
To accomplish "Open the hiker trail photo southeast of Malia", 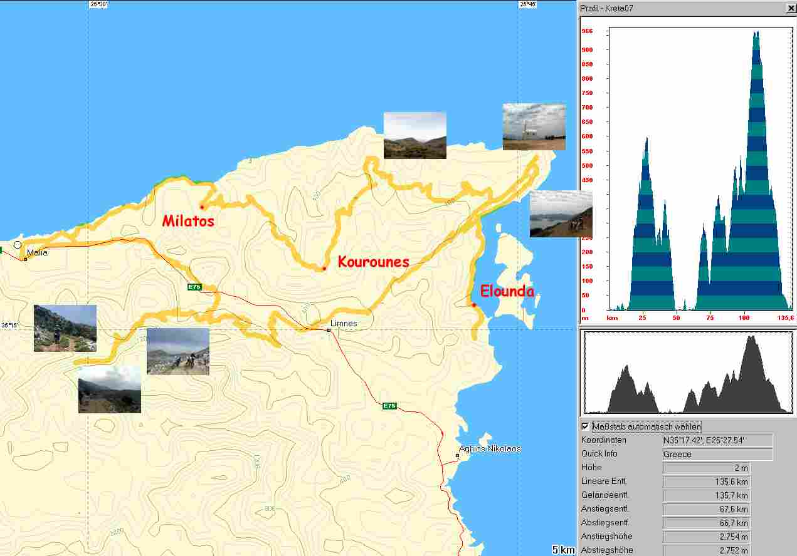I will [x=65, y=328].
